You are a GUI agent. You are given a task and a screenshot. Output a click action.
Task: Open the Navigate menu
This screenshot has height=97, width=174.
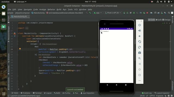[28, 9]
